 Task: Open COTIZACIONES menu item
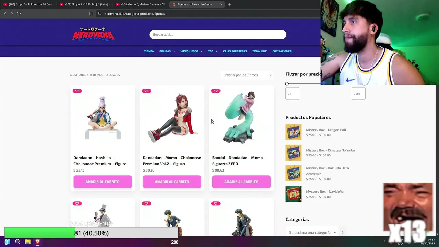click(x=282, y=51)
